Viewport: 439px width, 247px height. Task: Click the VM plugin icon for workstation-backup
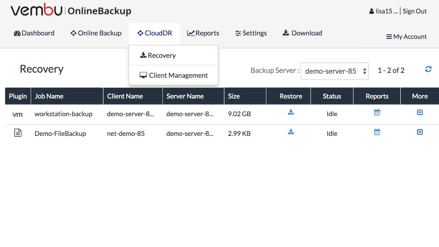coord(18,114)
